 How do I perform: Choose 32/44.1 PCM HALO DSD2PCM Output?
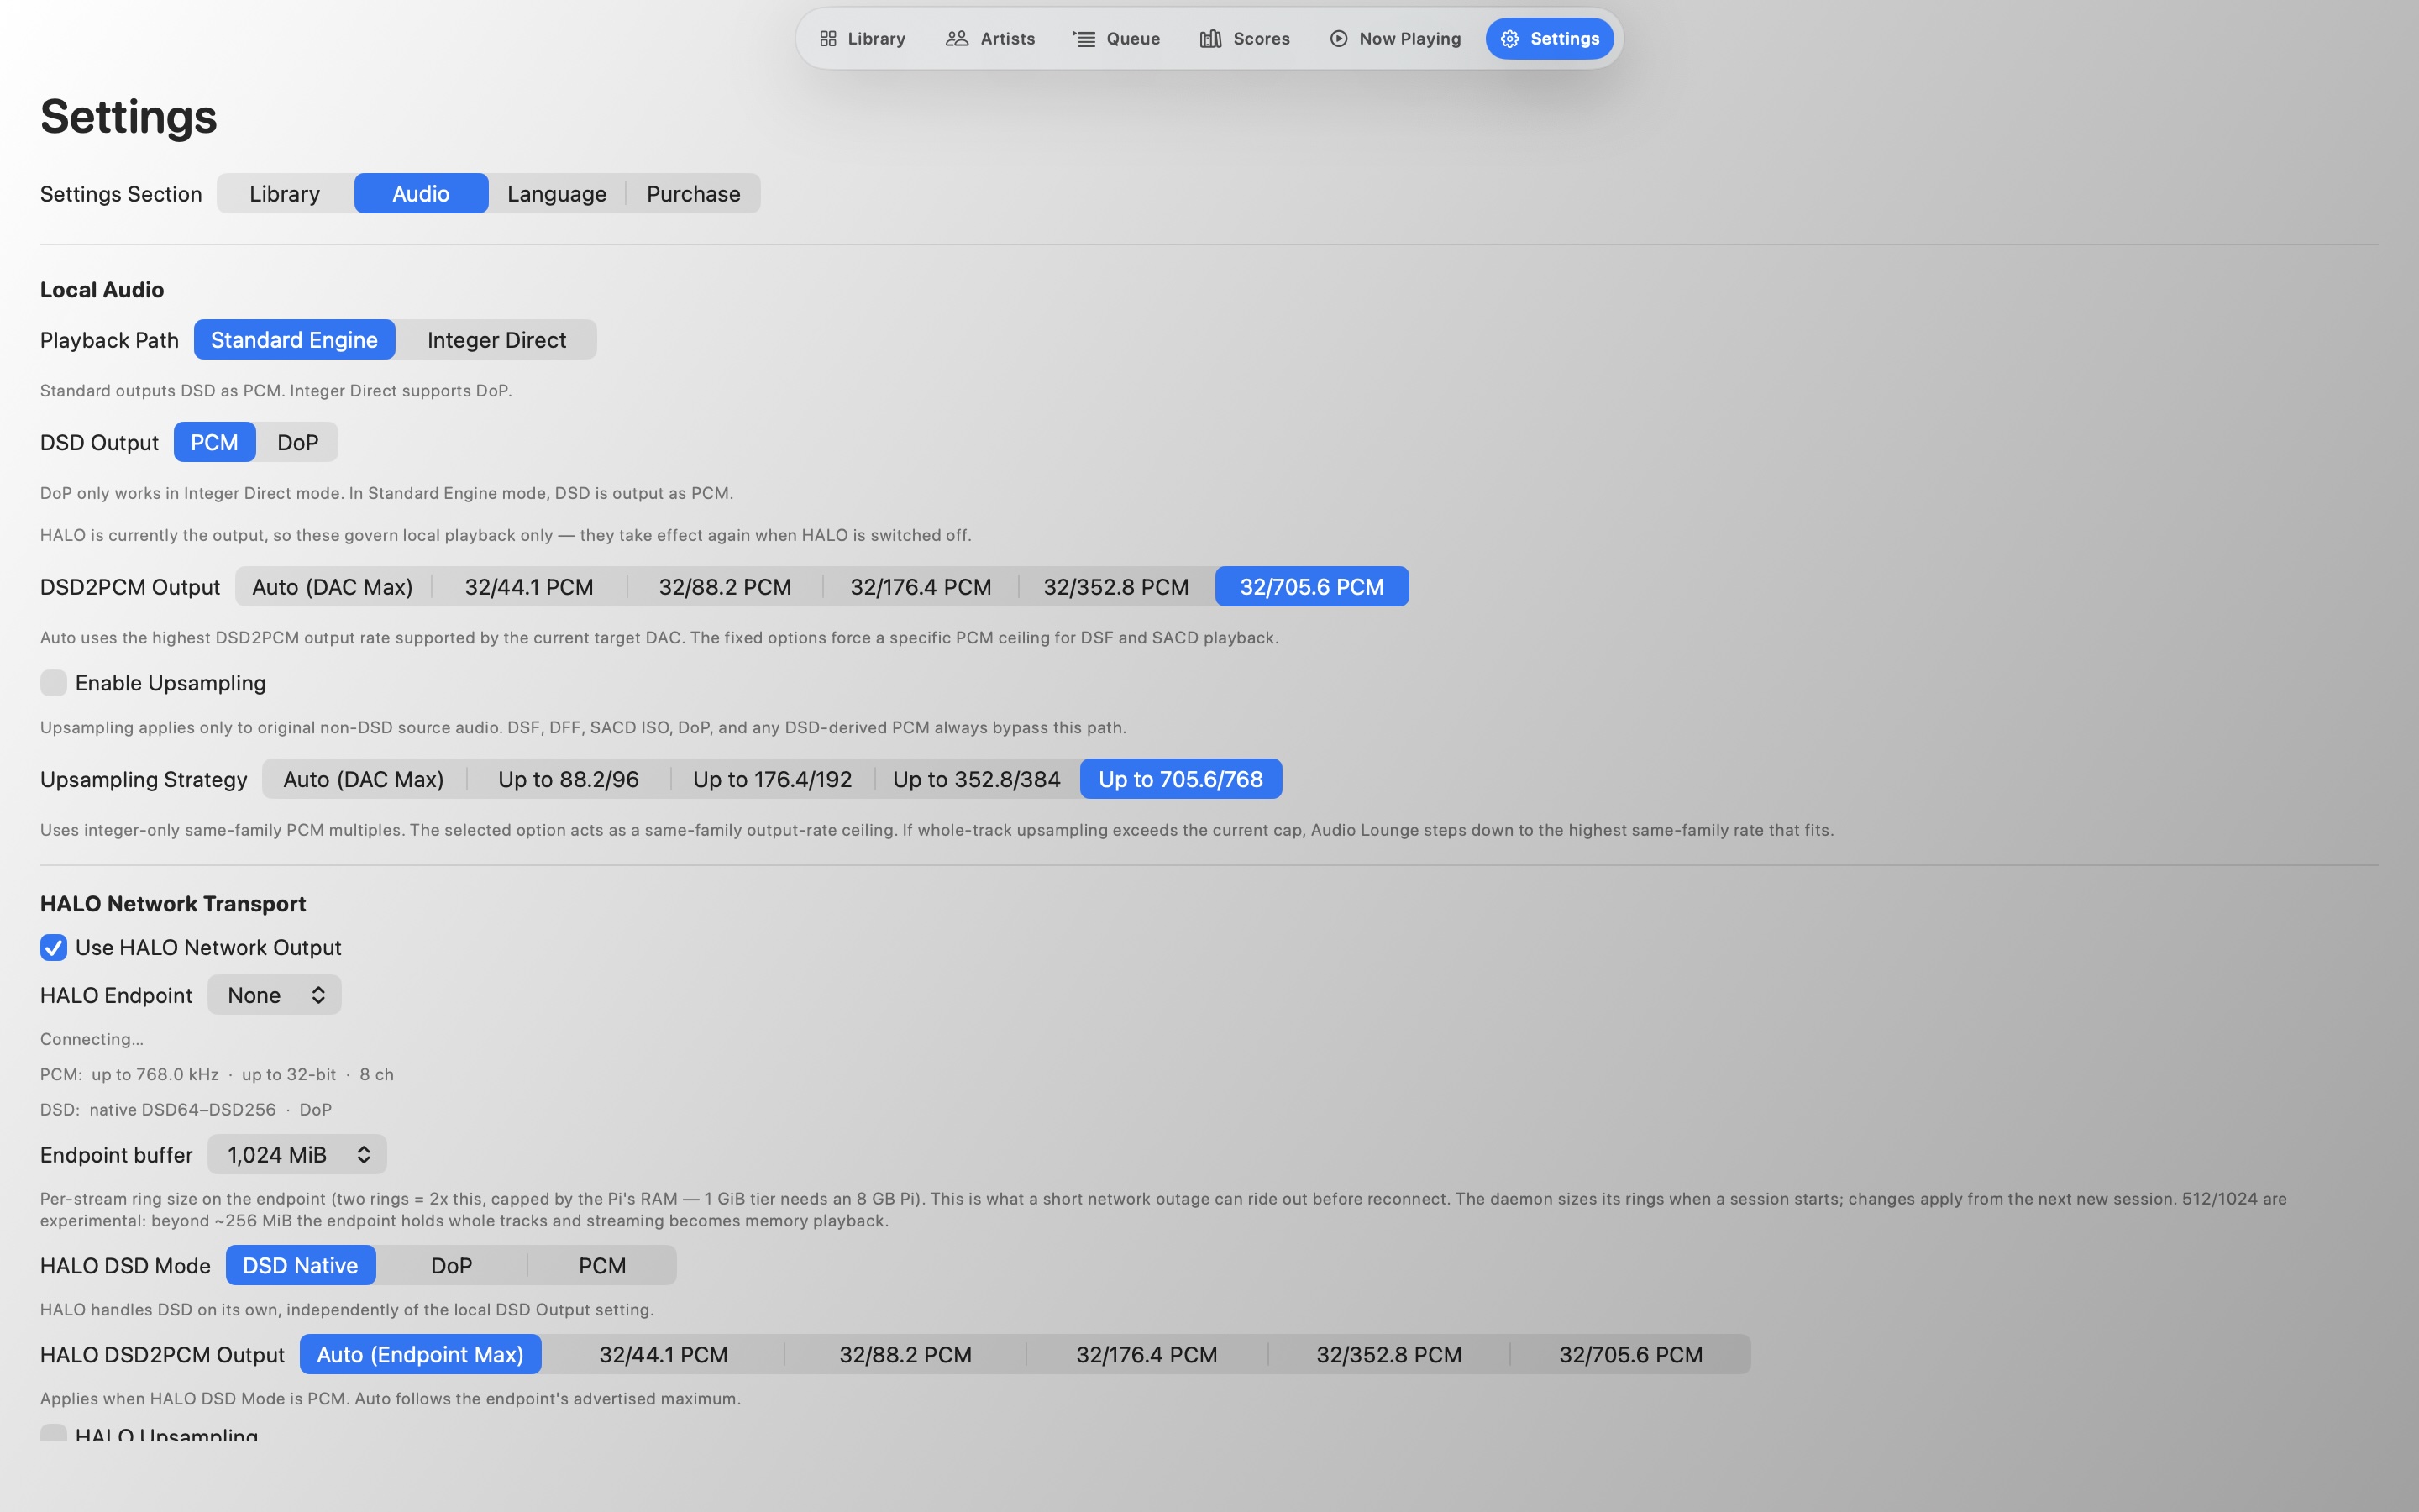click(x=664, y=1355)
